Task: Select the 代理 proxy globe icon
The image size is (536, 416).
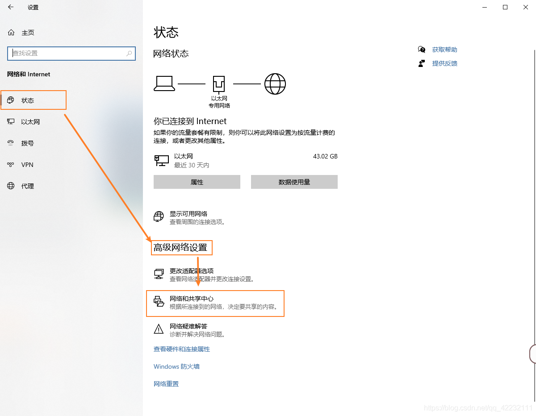Action: pyautogui.click(x=11, y=186)
